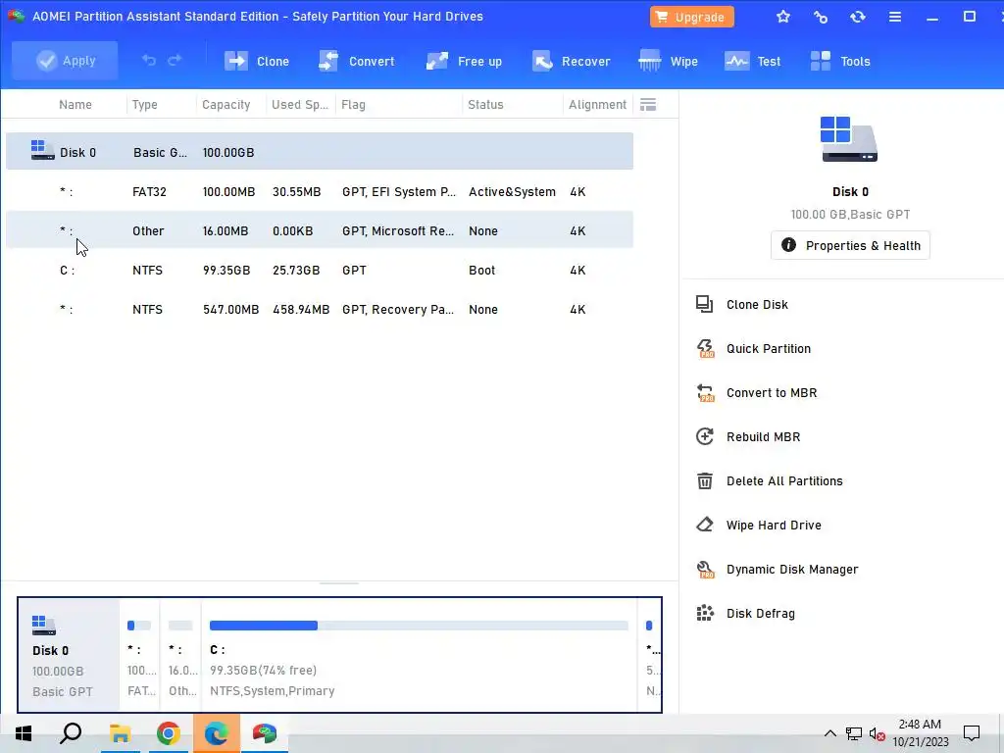Viewport: 1004px width, 753px height.
Task: Open the Free up toolbar option
Action: (464, 62)
